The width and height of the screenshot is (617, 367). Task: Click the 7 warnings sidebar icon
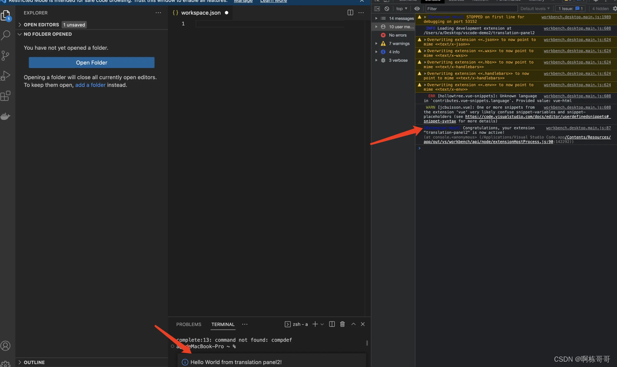[x=383, y=44]
